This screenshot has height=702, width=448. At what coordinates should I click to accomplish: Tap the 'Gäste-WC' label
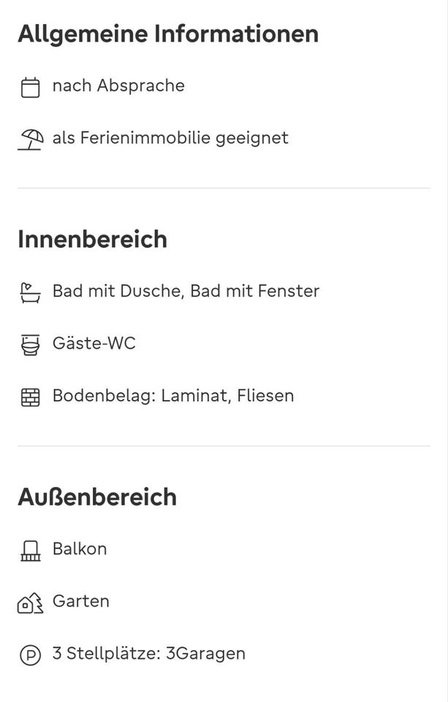[94, 344]
